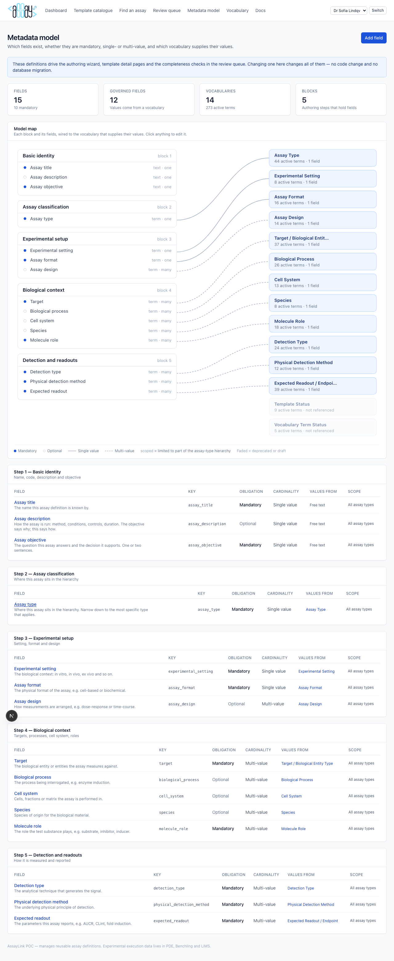Open the round N dev tools badge
Image resolution: width=394 pixels, height=961 pixels.
[x=12, y=716]
